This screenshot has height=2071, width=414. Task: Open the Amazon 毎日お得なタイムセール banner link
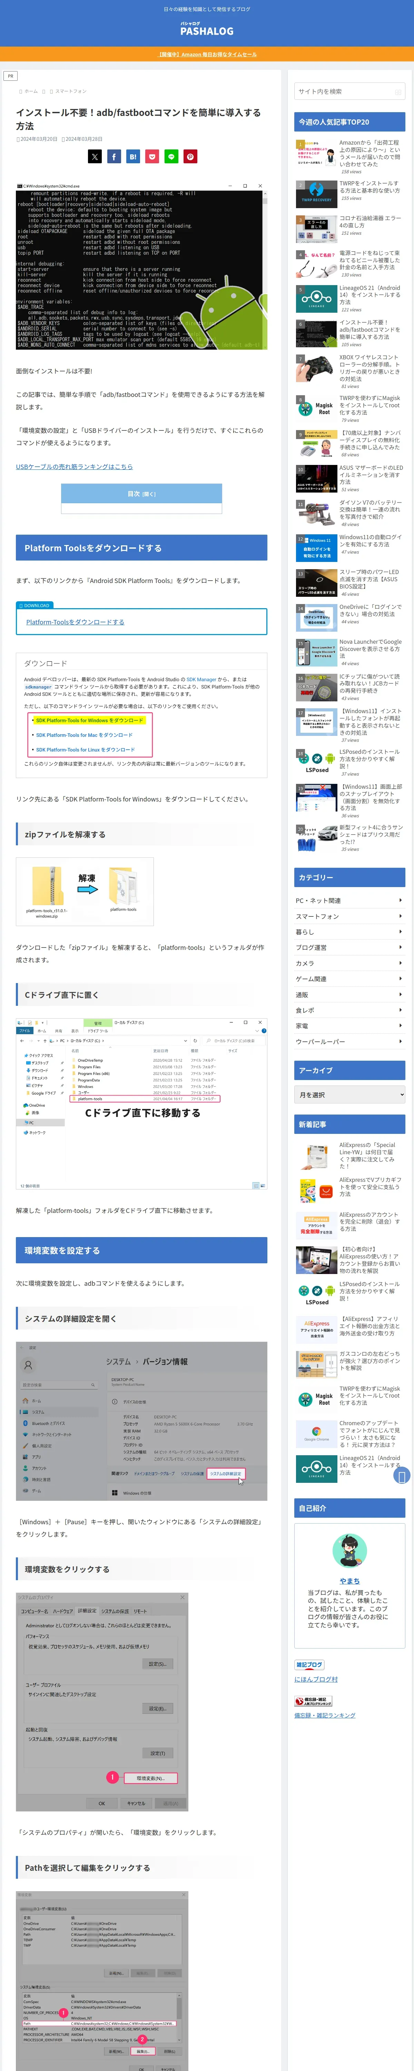coord(207,55)
